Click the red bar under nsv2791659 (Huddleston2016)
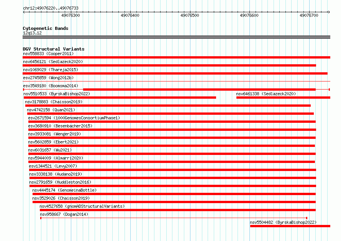The height and width of the screenshot is (241, 341). pyautogui.click(x=173, y=186)
